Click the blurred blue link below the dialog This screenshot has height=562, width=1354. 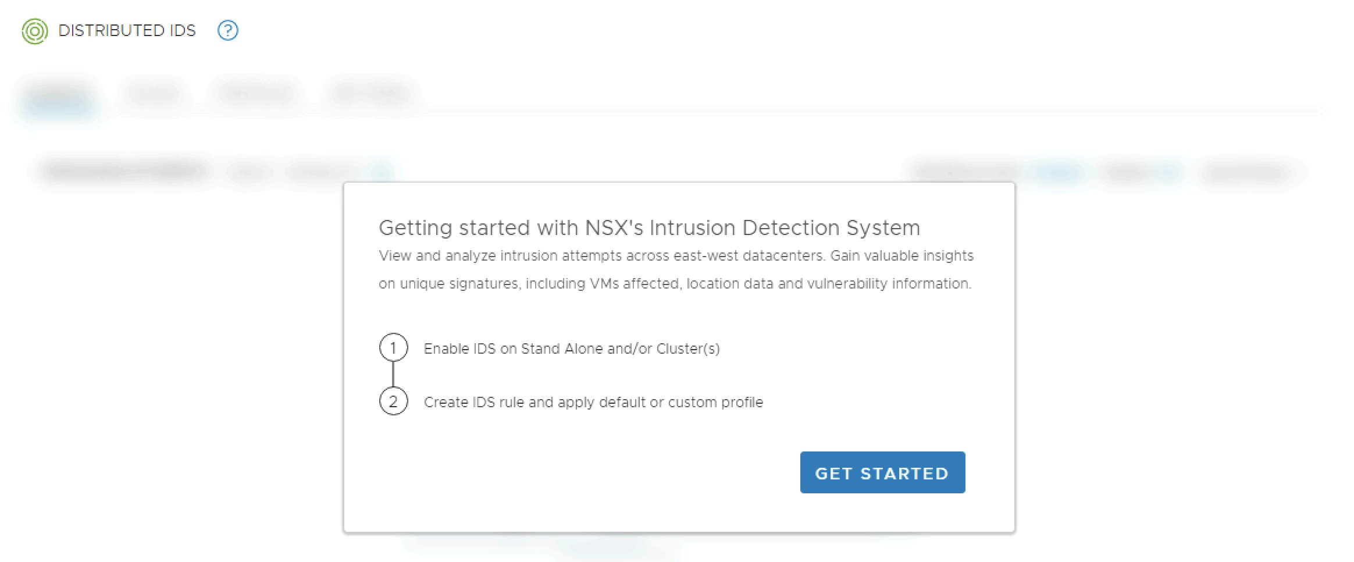pos(599,545)
